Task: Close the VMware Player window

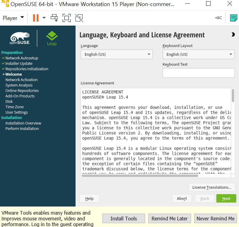Action: click(230, 4)
